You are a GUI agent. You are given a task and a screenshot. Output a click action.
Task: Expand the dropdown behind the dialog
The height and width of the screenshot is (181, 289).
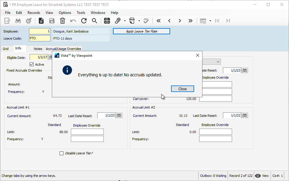pyautogui.click(x=218, y=62)
